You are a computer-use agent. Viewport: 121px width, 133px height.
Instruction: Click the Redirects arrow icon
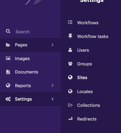70,119
